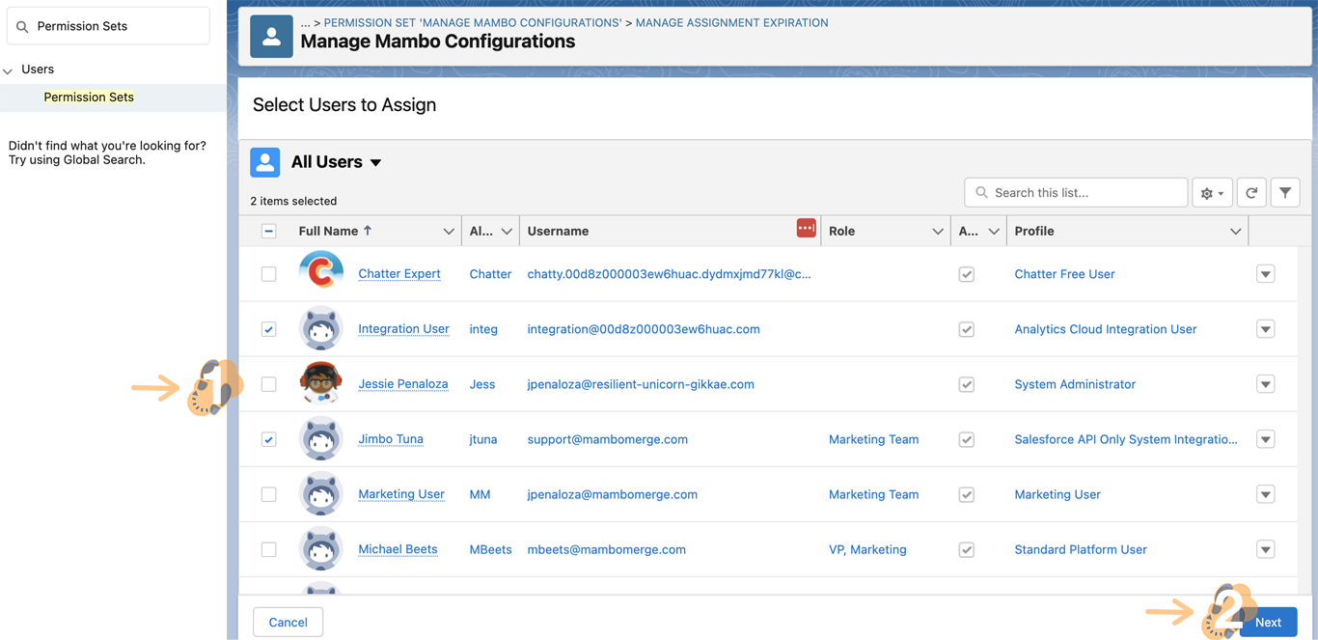Open list view controls gear icon

1212,193
